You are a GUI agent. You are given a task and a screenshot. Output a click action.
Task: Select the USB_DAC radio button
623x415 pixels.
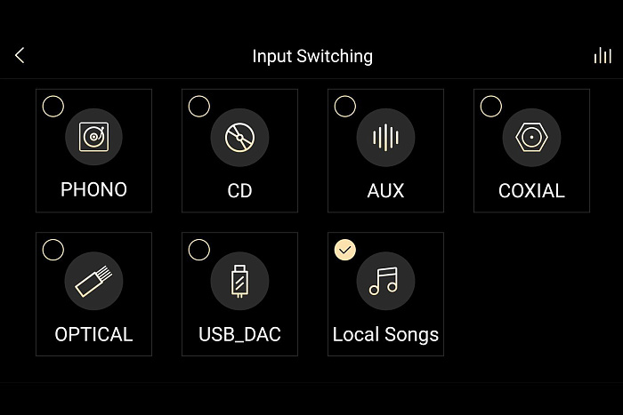coord(199,250)
